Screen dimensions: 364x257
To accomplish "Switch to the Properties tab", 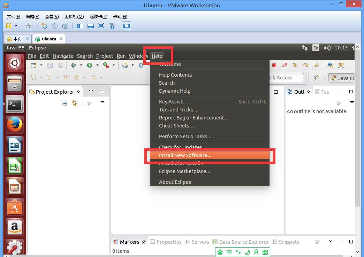I will (x=166, y=242).
